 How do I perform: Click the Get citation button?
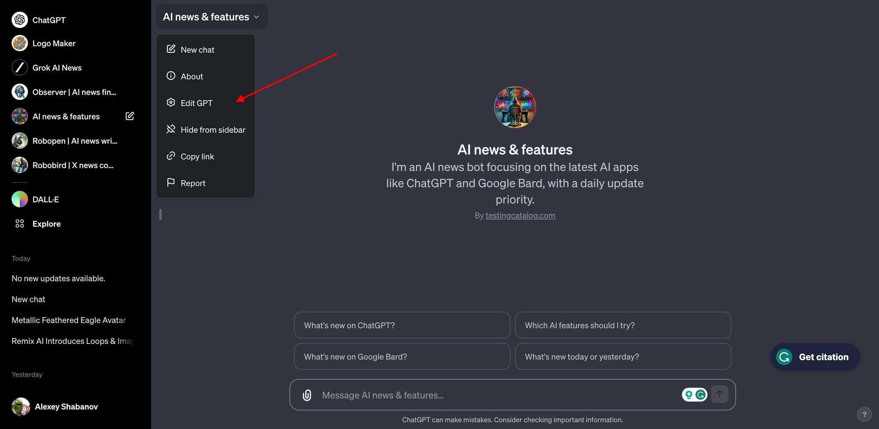click(815, 357)
